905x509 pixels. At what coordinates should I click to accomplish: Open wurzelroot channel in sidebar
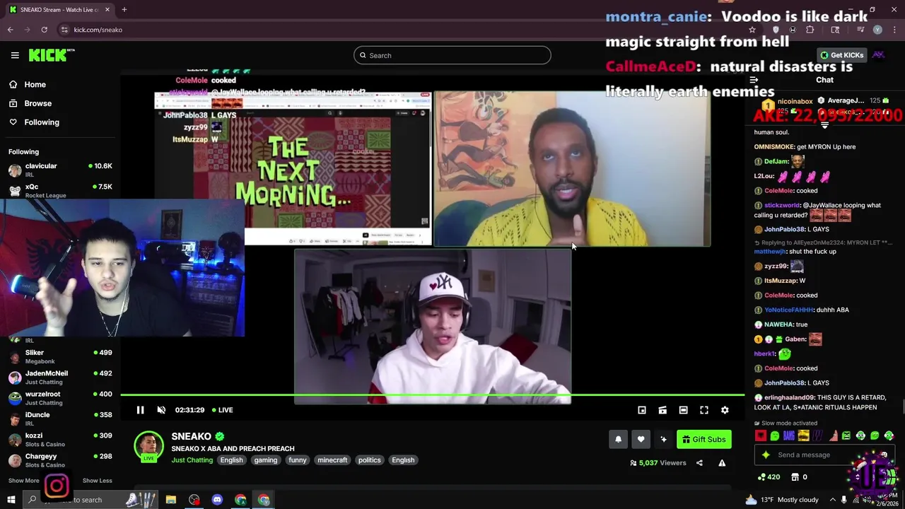(x=60, y=398)
